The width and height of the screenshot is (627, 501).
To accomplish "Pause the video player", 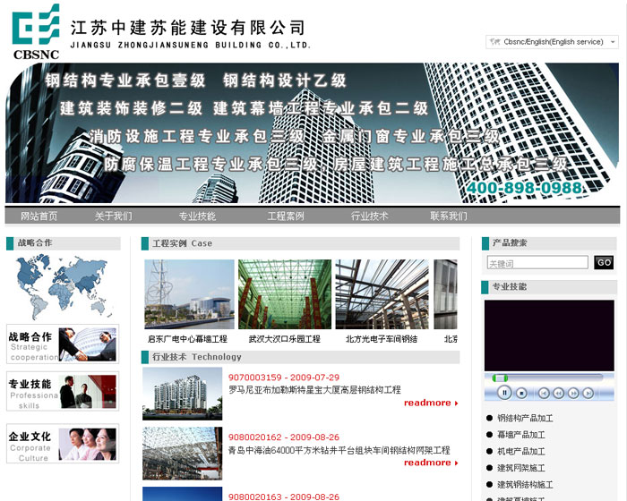I will tap(504, 393).
